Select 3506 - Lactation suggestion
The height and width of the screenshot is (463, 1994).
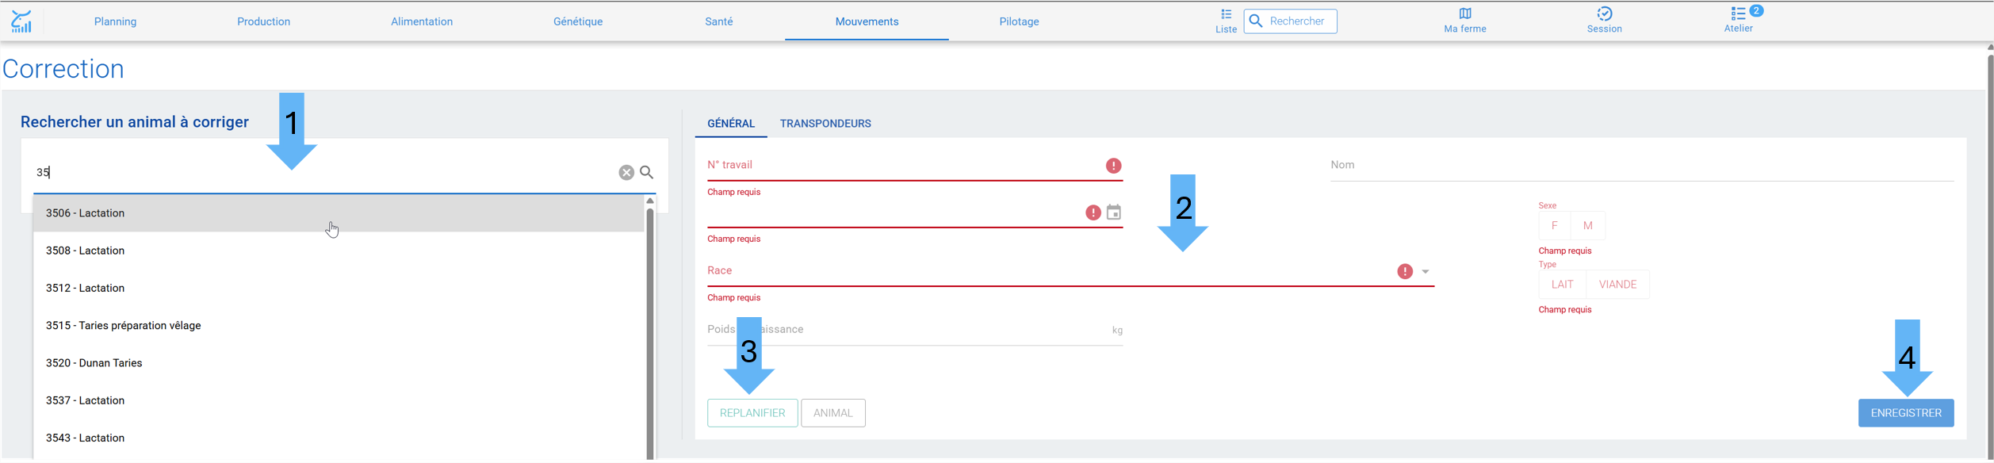point(339,213)
